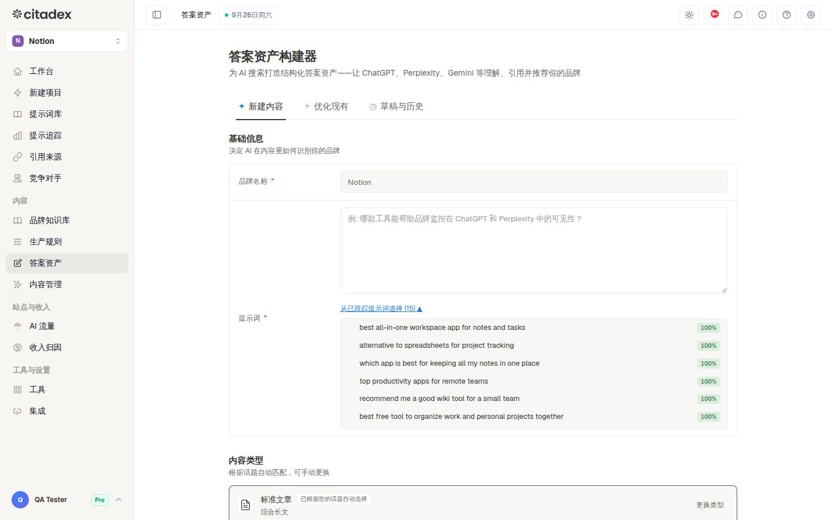Open the help question mark icon
Image resolution: width=832 pixels, height=520 pixels.
coord(786,15)
